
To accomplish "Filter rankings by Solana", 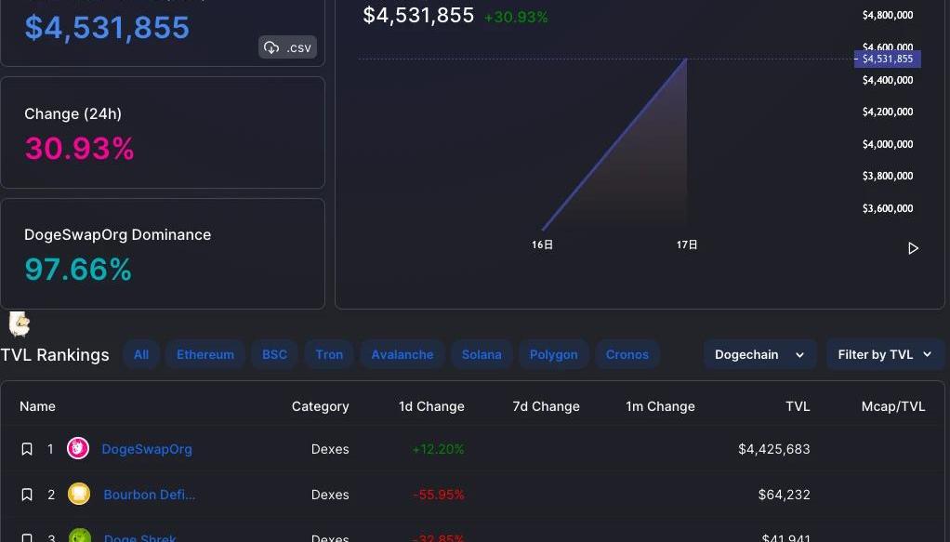I will pos(482,354).
